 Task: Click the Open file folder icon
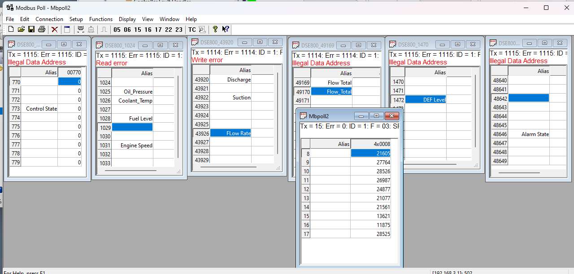click(21, 30)
